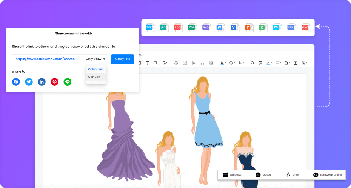Viewport: 351px width, 188px height.
Task: Select the Excel export icon
Action: [263, 28]
